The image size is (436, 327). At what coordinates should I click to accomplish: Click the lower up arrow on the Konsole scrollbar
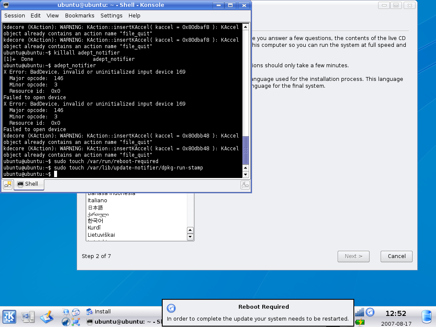pyautogui.click(x=246, y=168)
